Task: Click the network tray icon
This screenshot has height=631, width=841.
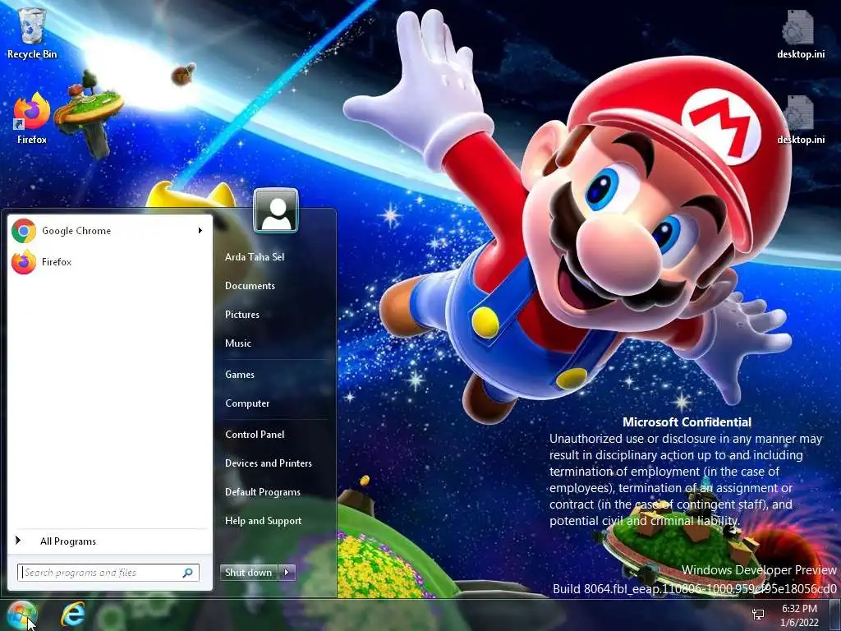Action: (x=758, y=615)
